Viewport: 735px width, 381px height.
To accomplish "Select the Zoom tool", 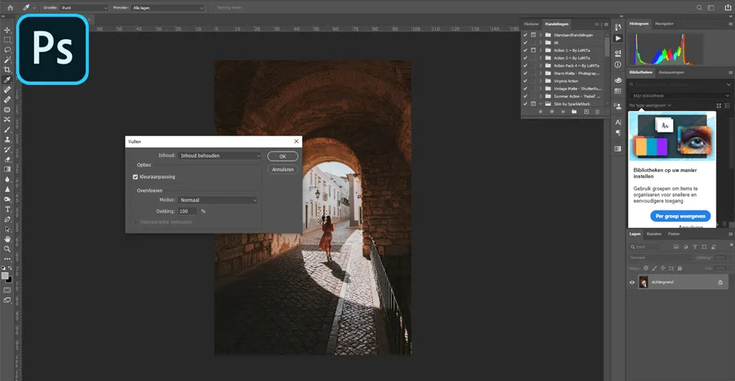I will point(7,249).
